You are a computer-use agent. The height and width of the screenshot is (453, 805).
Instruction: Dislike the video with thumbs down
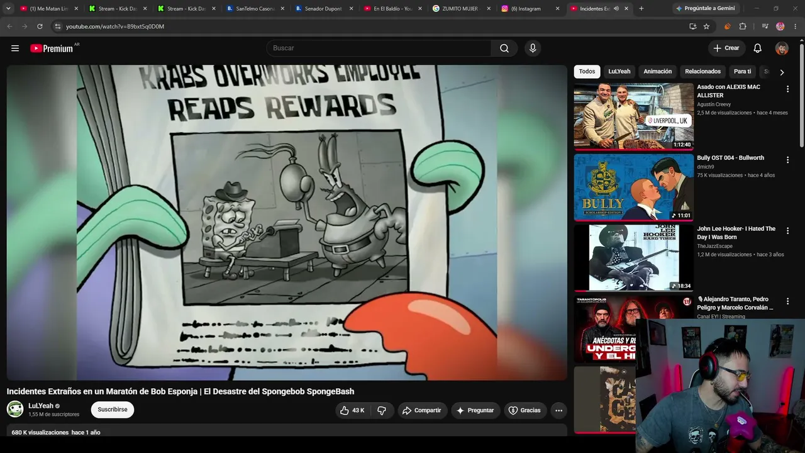tap(382, 410)
